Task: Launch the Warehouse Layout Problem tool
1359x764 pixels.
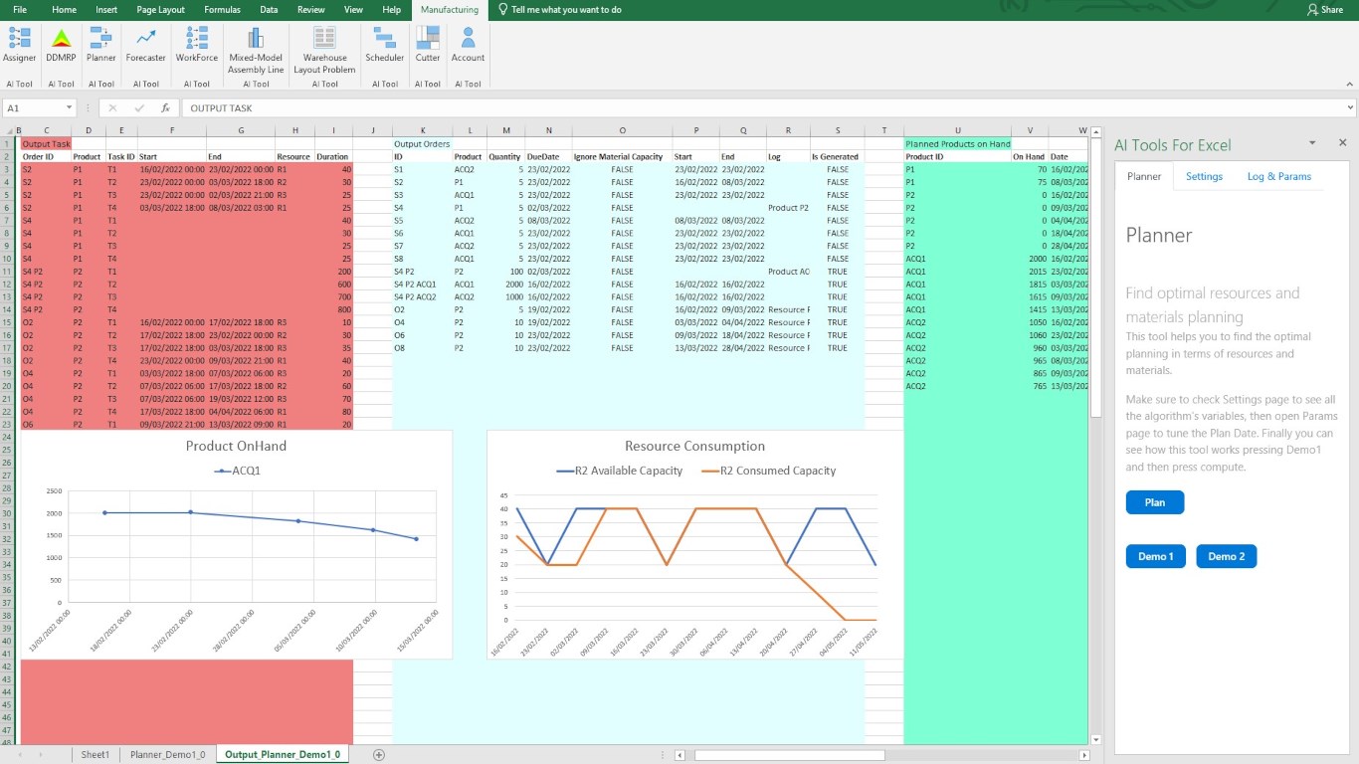Action: tap(324, 51)
